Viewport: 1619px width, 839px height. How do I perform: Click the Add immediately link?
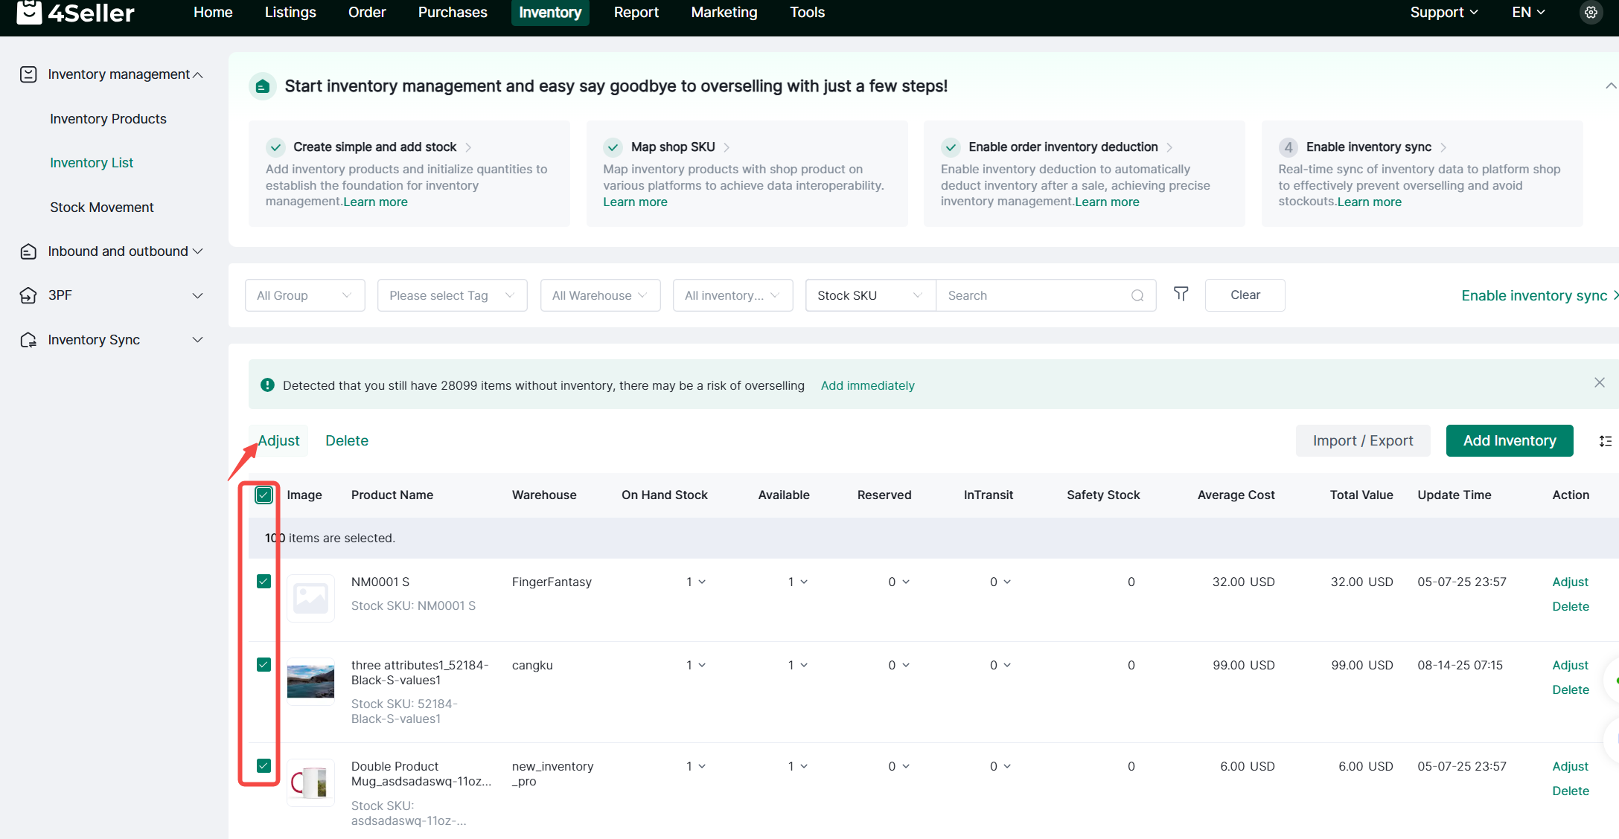point(867,385)
